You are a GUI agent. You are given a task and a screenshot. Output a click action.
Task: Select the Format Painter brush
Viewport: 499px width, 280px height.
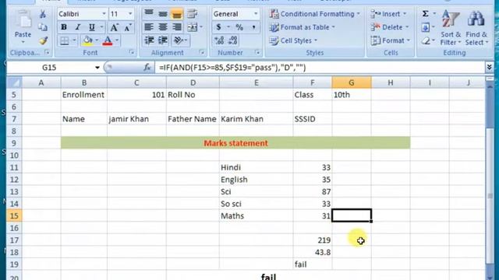click(44, 40)
